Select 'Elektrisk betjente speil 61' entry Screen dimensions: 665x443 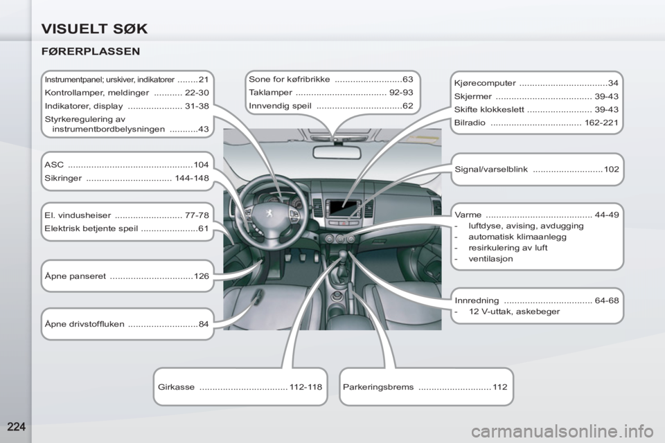click(x=127, y=228)
